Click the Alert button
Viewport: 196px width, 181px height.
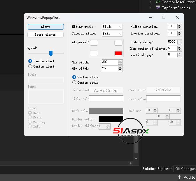coord(45,27)
